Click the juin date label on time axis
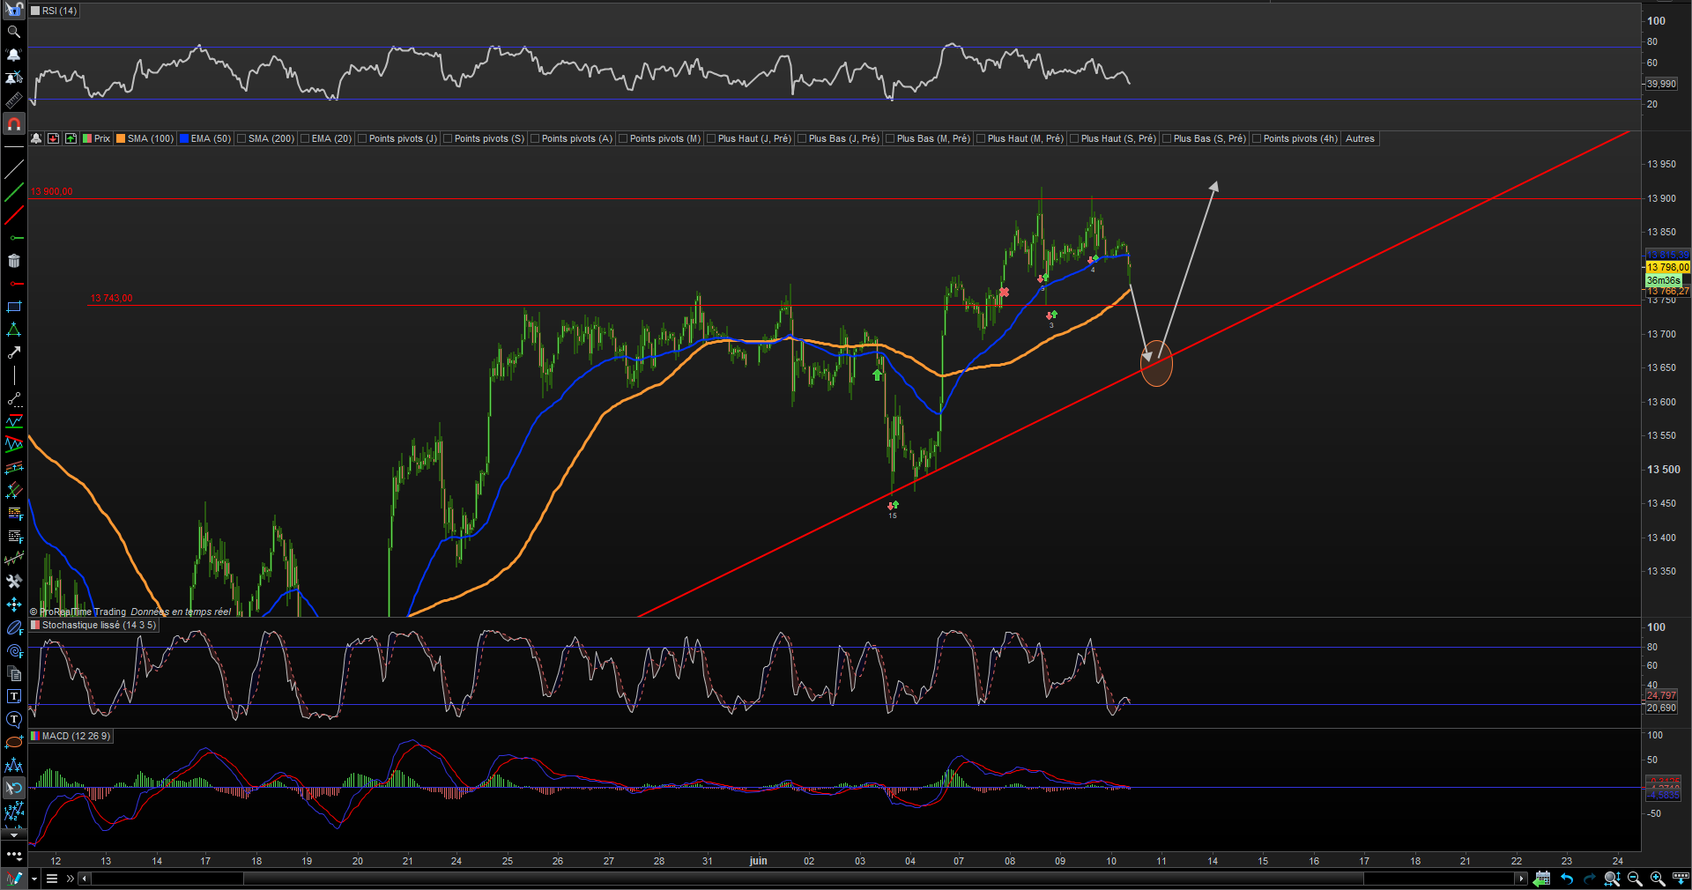1692x890 pixels. (x=758, y=861)
